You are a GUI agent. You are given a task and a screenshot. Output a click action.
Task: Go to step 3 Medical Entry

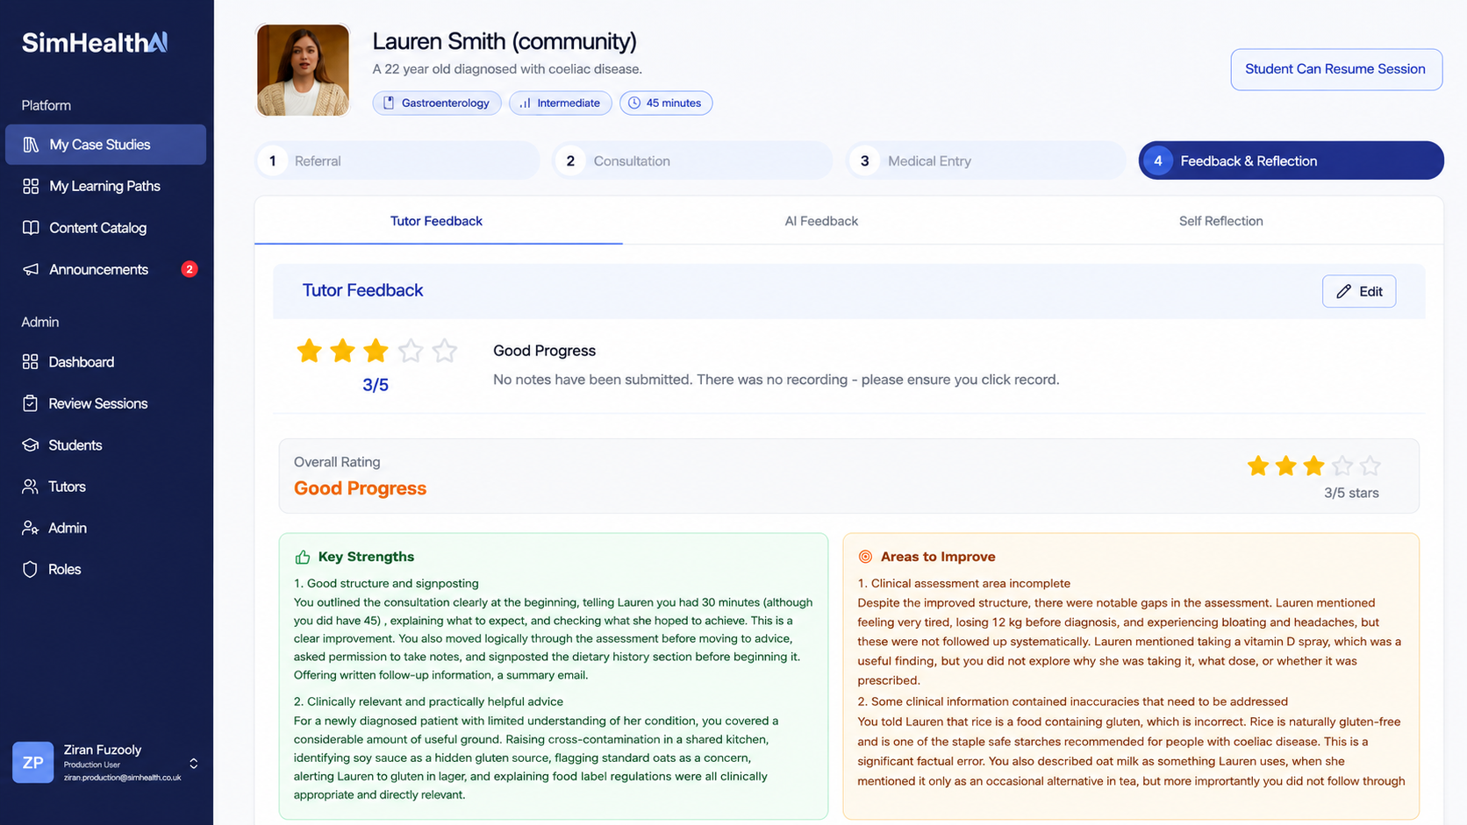(x=986, y=160)
